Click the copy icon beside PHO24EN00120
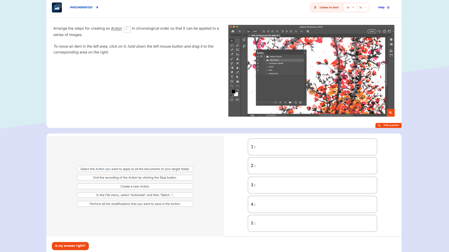 [97, 7]
